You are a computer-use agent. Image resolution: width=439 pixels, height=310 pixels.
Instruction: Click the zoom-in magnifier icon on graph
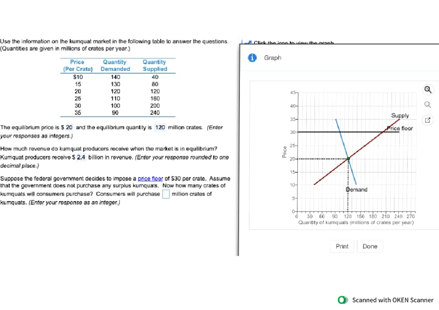tap(428, 90)
